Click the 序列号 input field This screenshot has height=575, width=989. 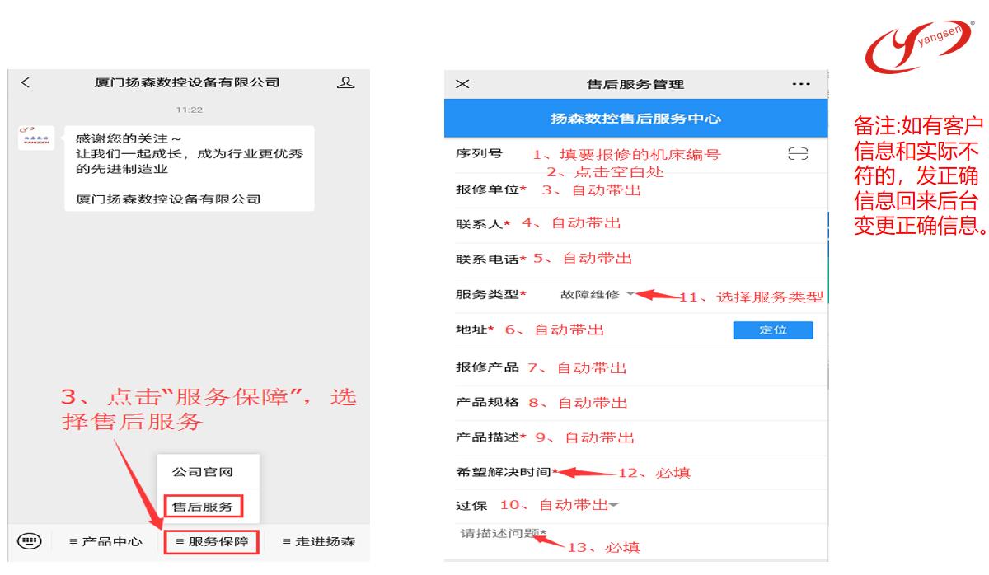tap(643, 154)
